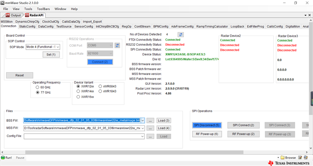
Task: Open the File menu
Action: [5, 9]
